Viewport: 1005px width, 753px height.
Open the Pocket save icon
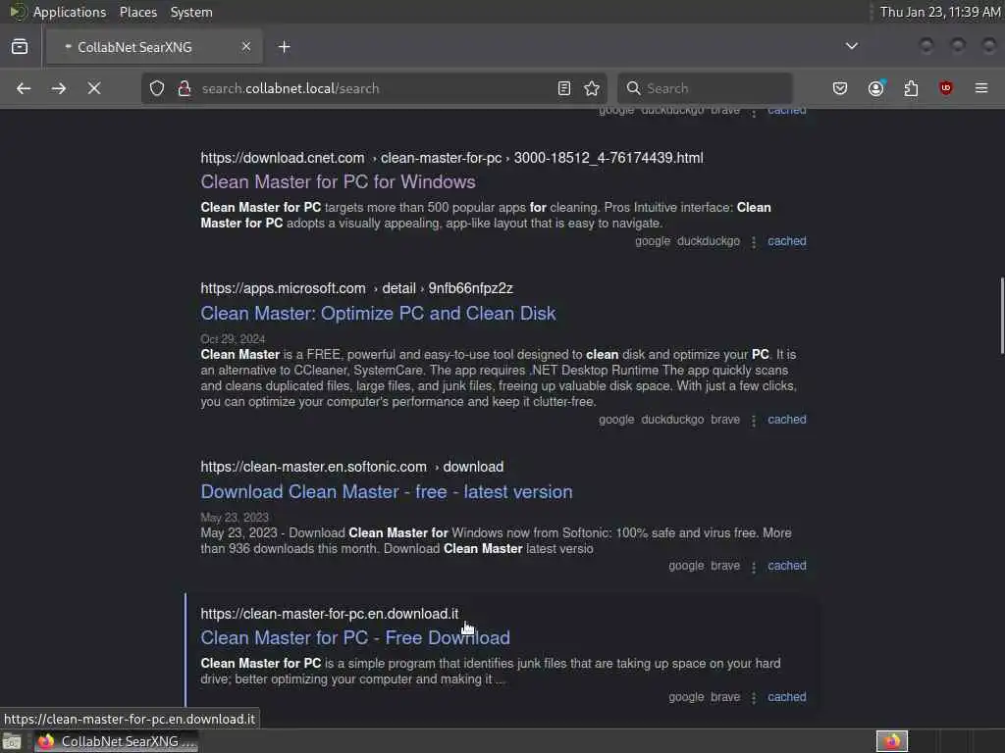pyautogui.click(x=840, y=88)
